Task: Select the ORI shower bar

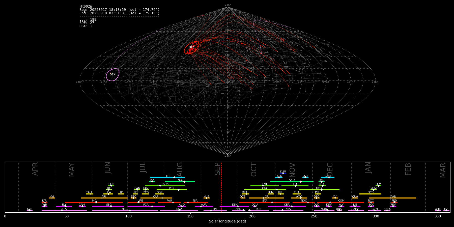Action: [266, 198]
